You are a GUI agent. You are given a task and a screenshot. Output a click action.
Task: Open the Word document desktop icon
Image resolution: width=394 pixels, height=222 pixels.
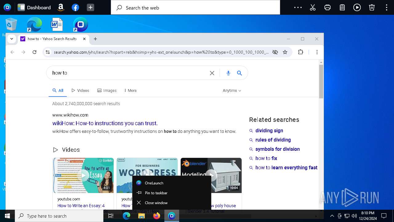[57, 24]
